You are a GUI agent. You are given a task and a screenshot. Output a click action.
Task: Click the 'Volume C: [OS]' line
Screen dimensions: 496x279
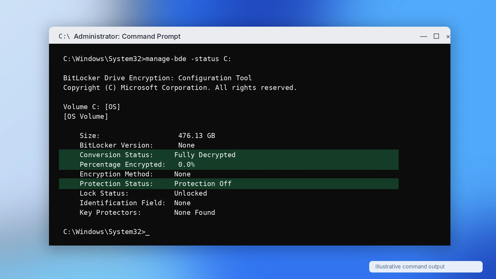(92, 107)
